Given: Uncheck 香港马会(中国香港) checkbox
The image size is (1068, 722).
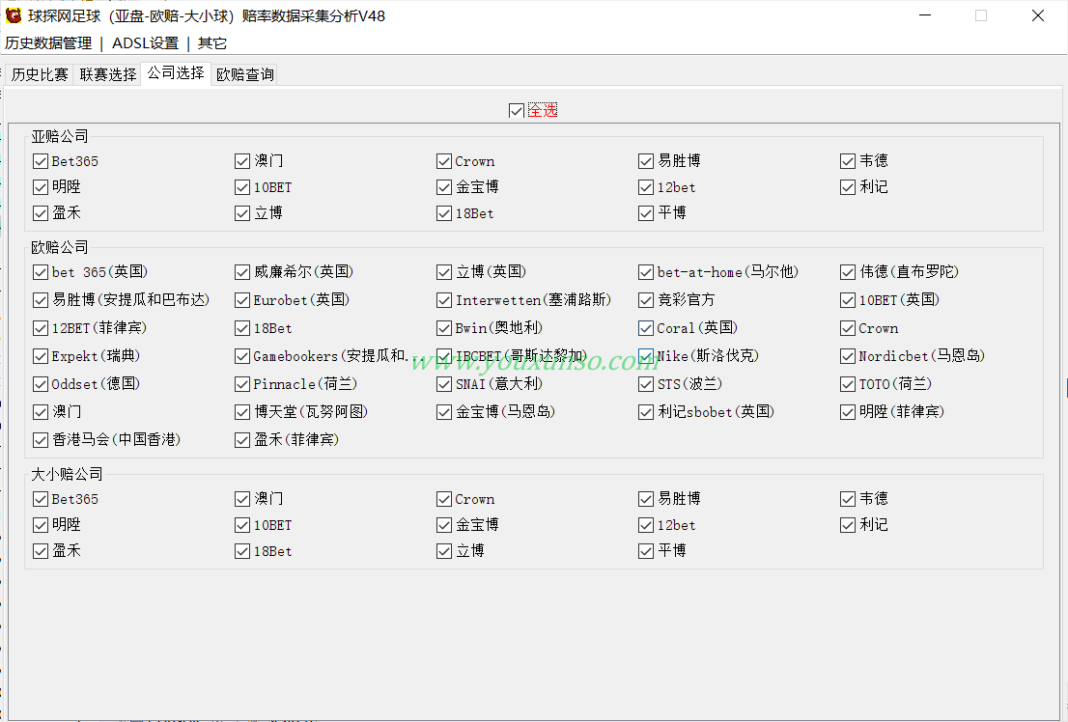Looking at the screenshot, I should click(41, 440).
